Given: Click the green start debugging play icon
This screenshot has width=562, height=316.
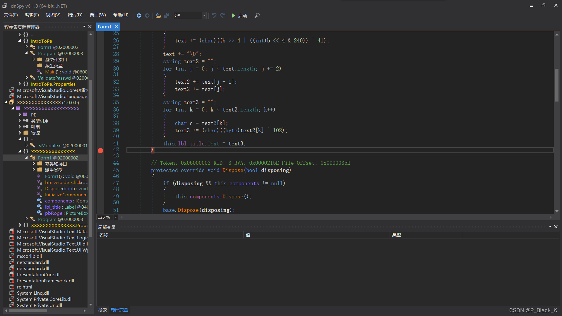Looking at the screenshot, I should (x=233, y=16).
